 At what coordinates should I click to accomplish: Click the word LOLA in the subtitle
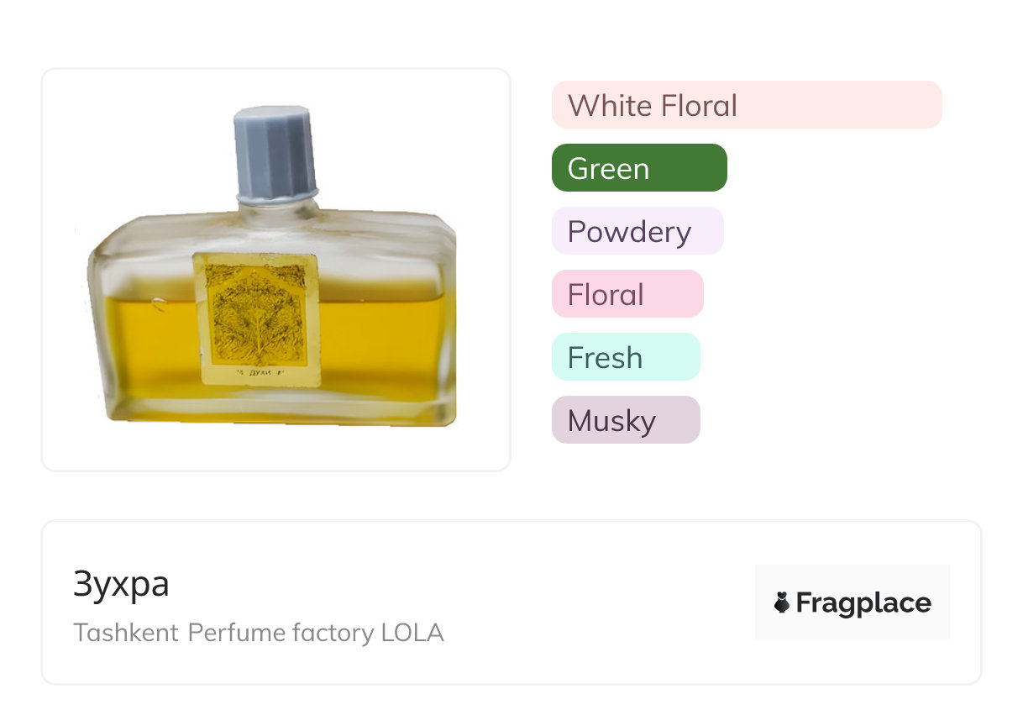pos(412,632)
